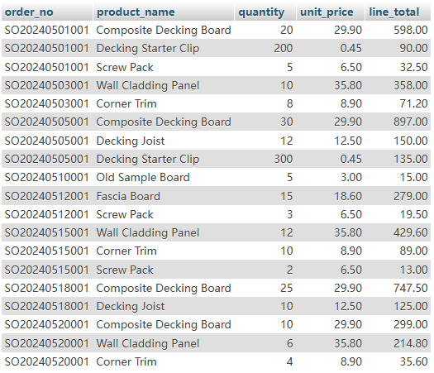Select the unit price 3.00 cell
This screenshot has height=373, width=434.
[x=351, y=177]
